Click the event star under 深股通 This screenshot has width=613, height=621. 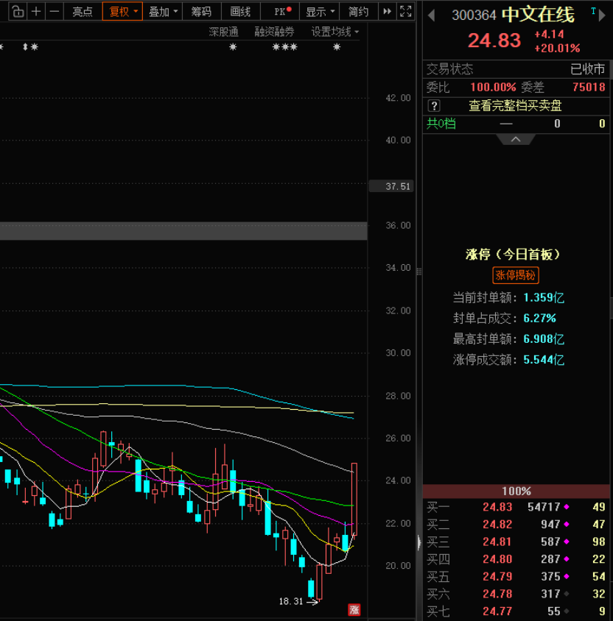click(233, 47)
